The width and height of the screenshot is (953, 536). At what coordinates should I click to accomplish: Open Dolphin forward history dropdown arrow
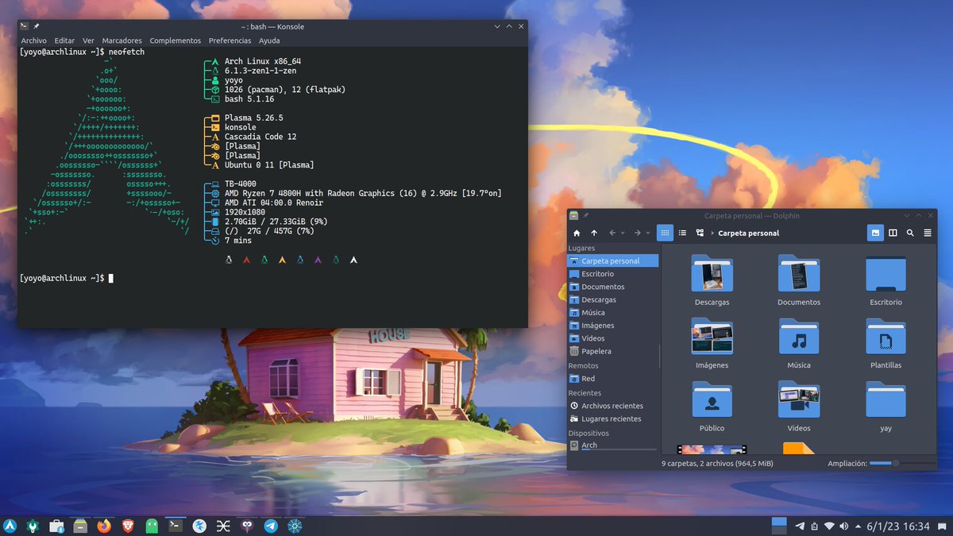(x=648, y=233)
